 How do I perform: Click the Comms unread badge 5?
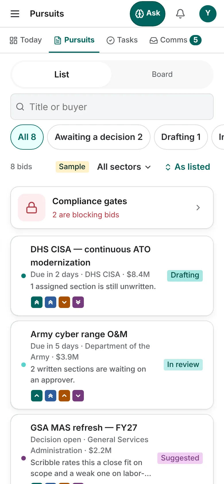(196, 40)
